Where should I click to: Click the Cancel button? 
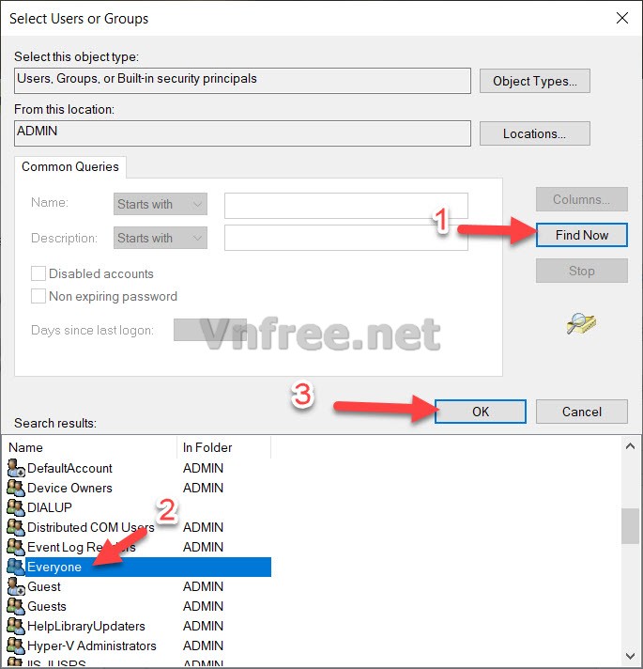pyautogui.click(x=582, y=412)
